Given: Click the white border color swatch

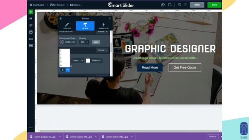Looking at the screenshot, I should 88,61.
